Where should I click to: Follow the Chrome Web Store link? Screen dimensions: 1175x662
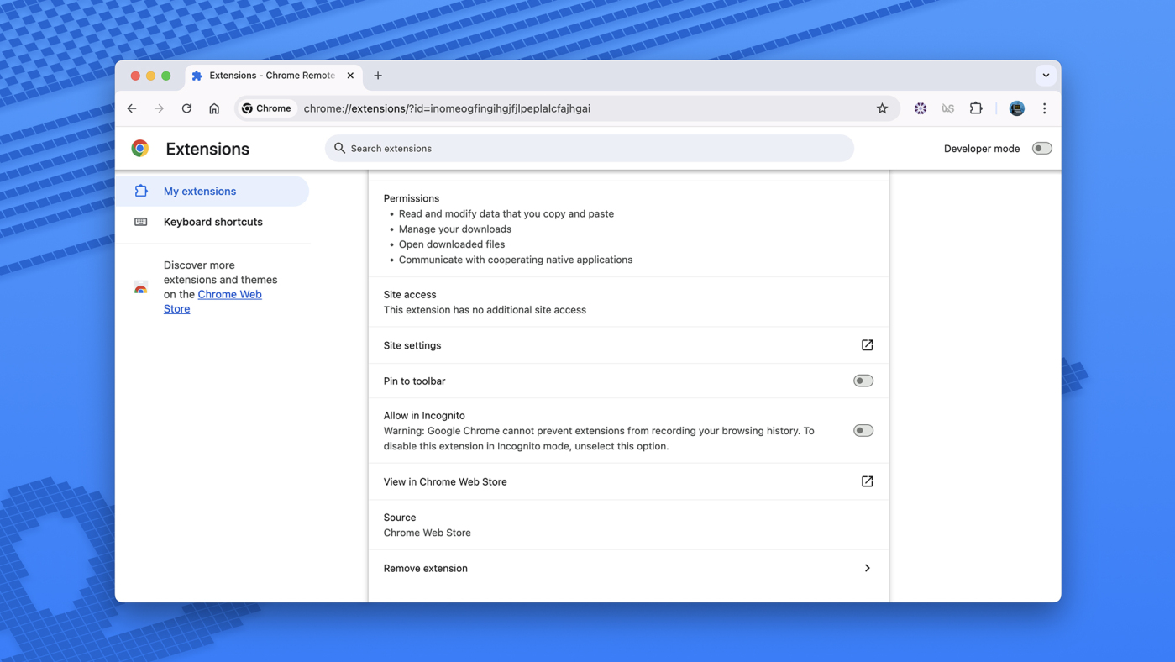(x=228, y=295)
